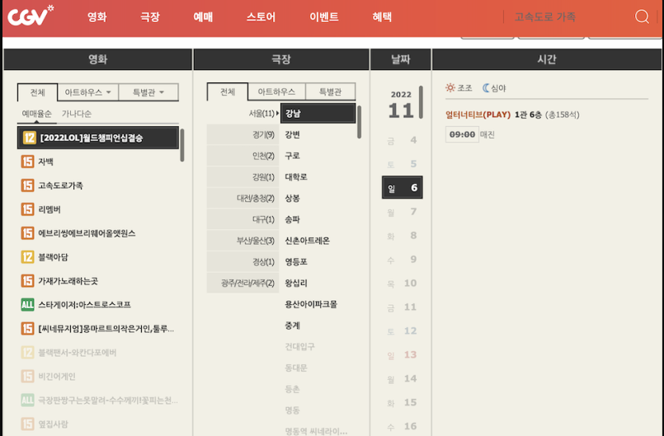Click the moon icon for 심야

pyautogui.click(x=486, y=87)
